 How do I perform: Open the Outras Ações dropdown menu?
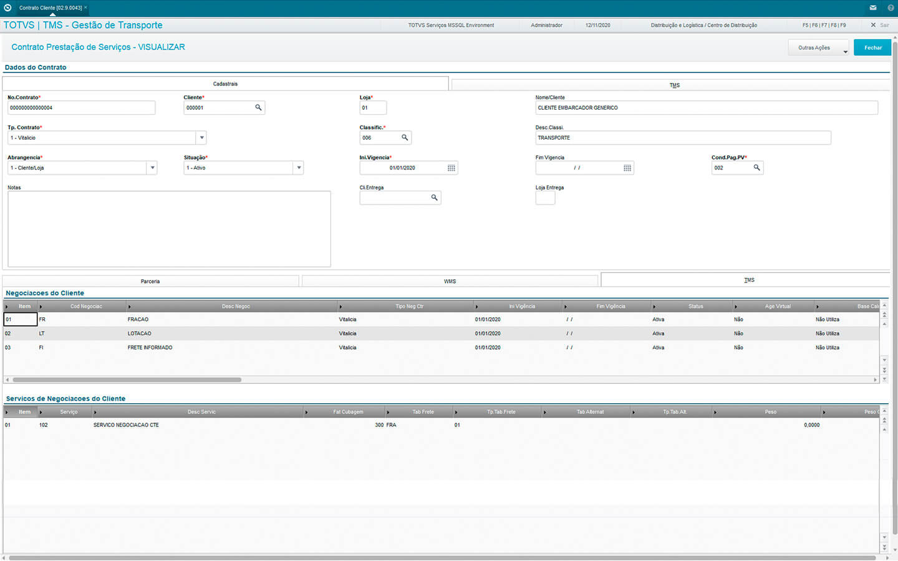[819, 47]
